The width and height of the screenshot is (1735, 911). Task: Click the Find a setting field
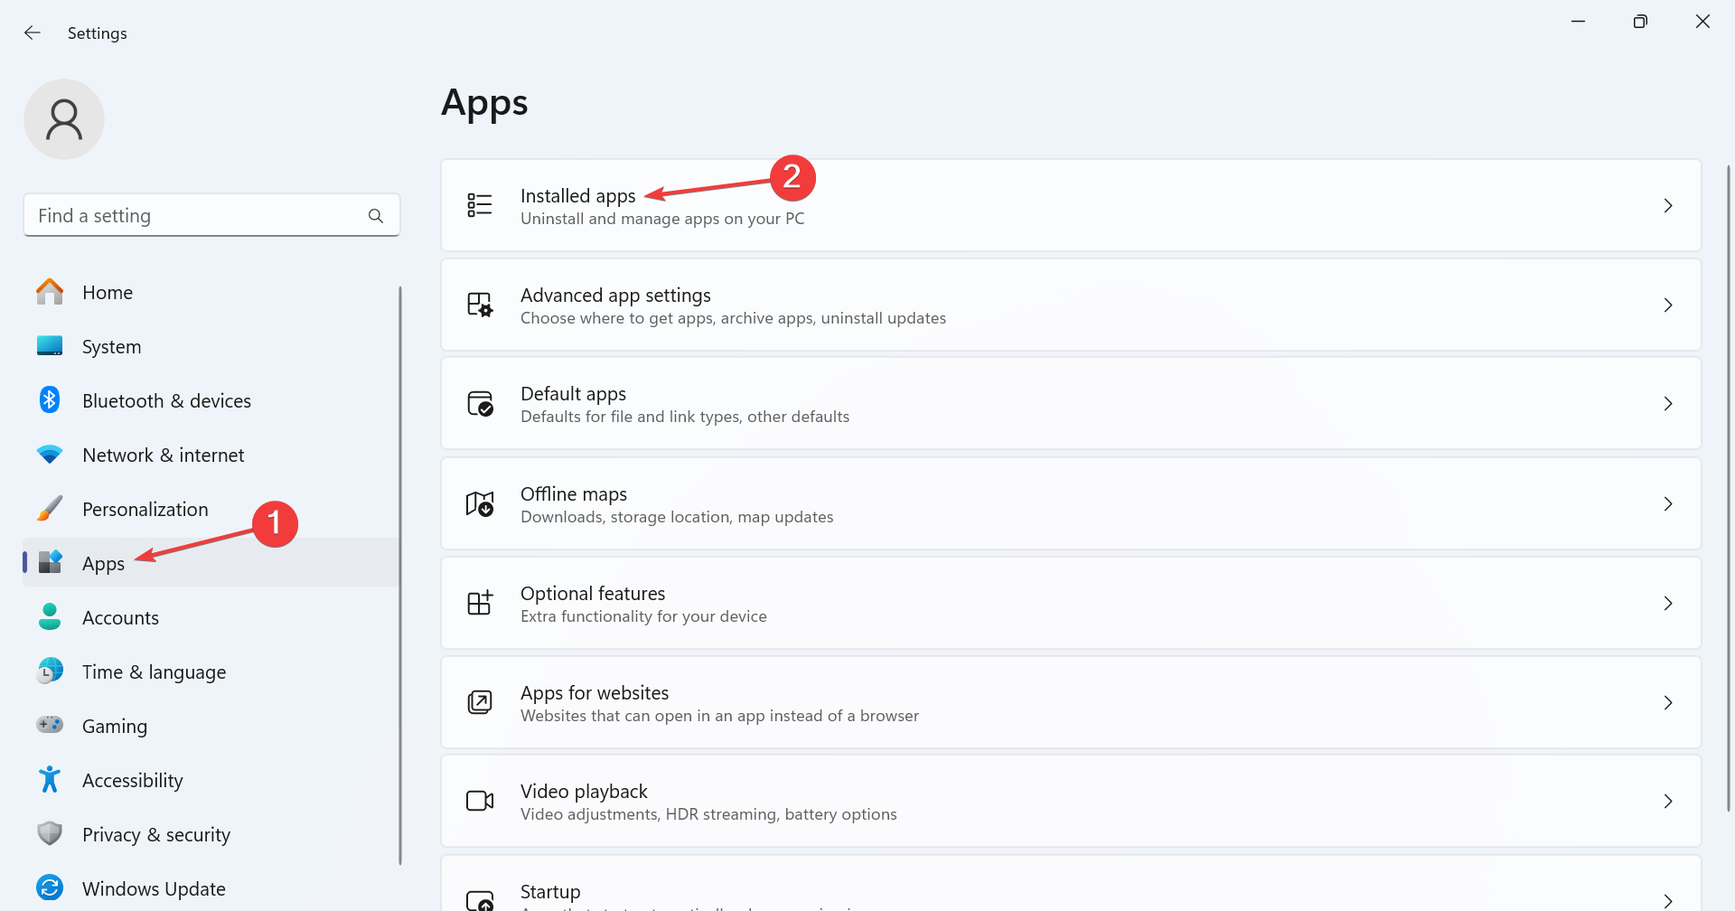pyautogui.click(x=211, y=215)
